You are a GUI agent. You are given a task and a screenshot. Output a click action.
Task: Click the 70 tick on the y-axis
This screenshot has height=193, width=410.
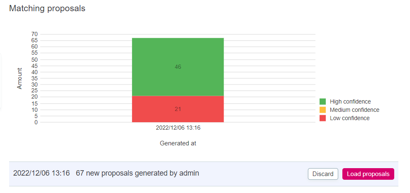click(34, 34)
